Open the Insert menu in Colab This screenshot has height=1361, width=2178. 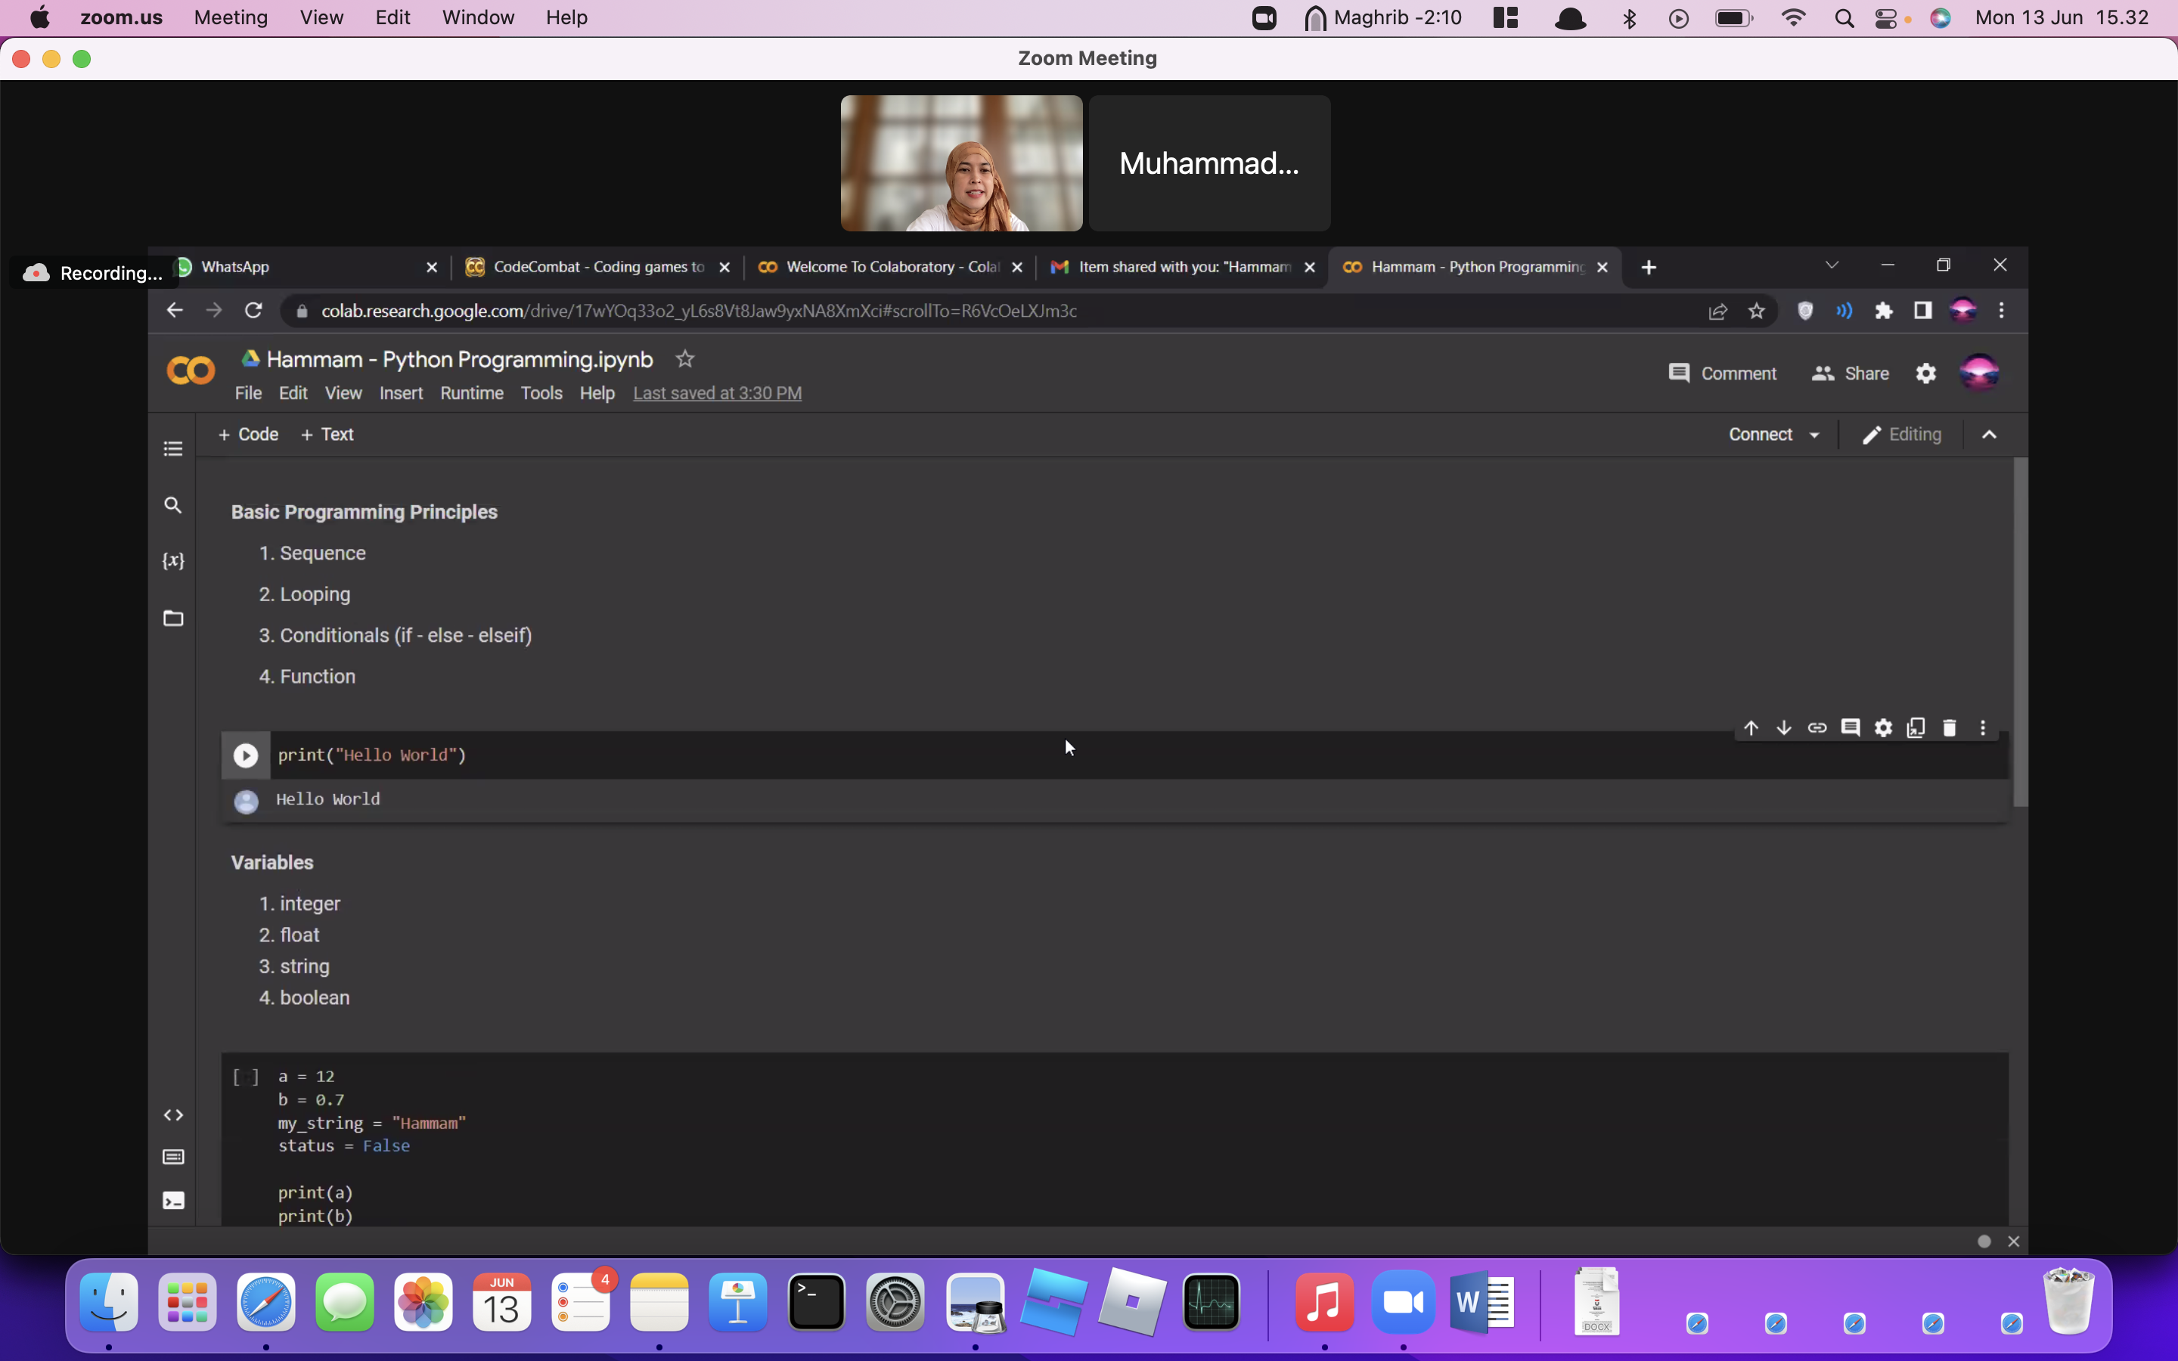401,393
